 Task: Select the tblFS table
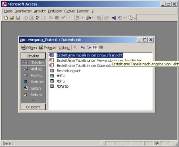click(x=61, y=81)
